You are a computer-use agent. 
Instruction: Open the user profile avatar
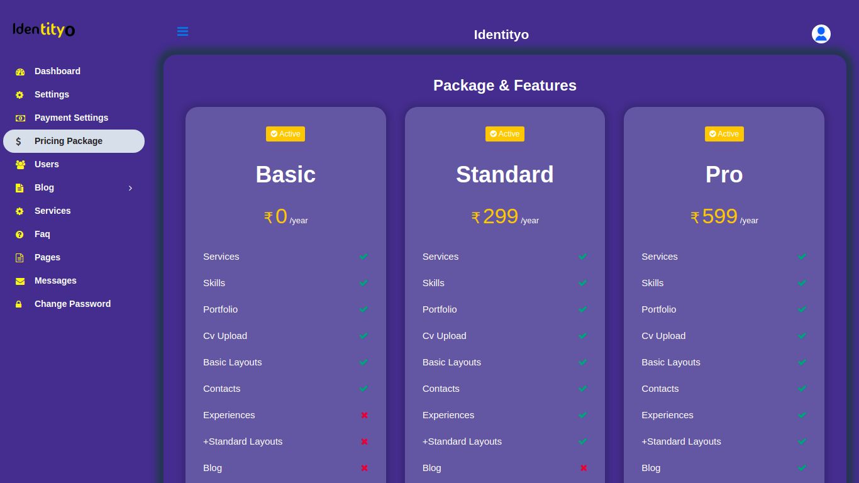pyautogui.click(x=821, y=34)
